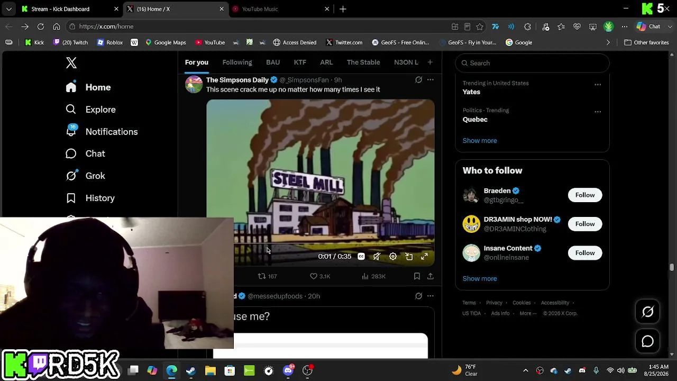Open more options for Yates trend

click(598, 85)
